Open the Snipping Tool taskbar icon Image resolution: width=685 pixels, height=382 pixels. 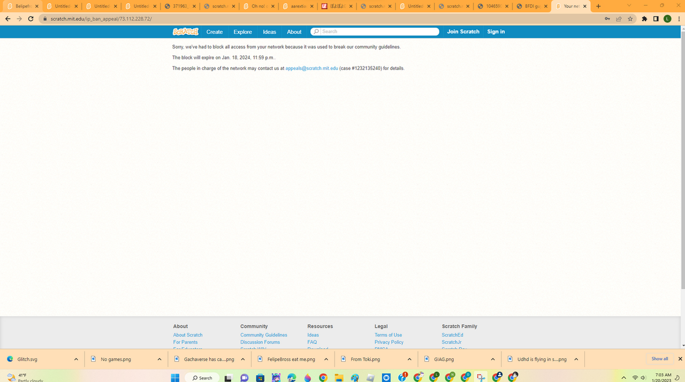pos(481,378)
